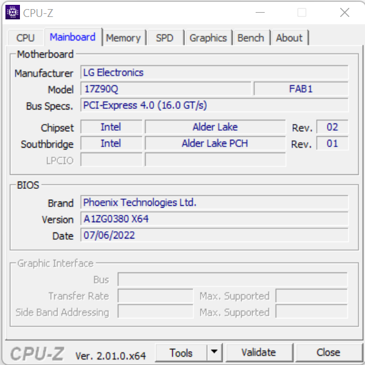Image resolution: width=365 pixels, height=365 pixels.
Task: Click the FAB1 model revision field
Action: point(301,88)
